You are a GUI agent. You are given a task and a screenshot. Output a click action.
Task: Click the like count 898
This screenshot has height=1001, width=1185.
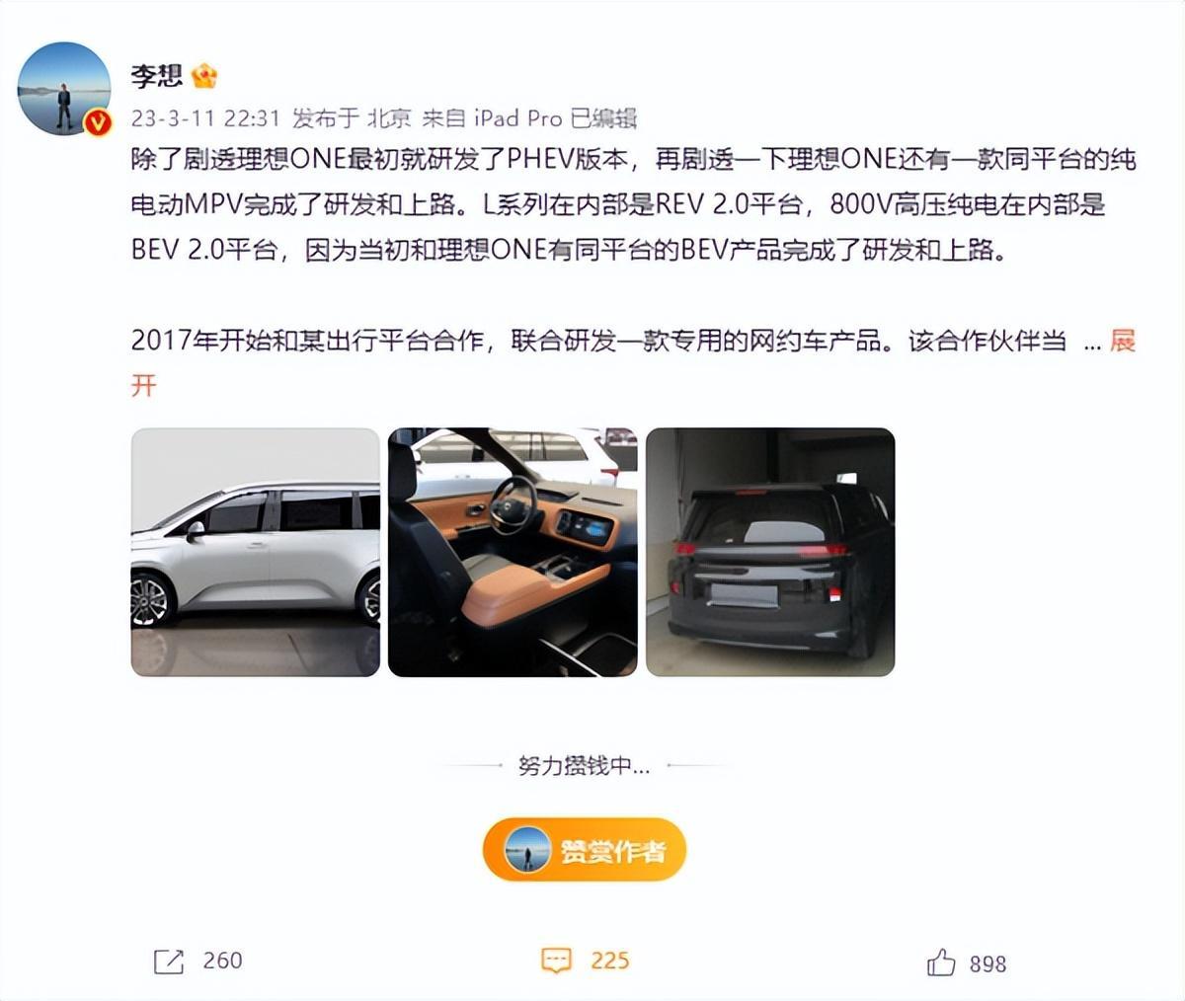pyautogui.click(x=987, y=963)
